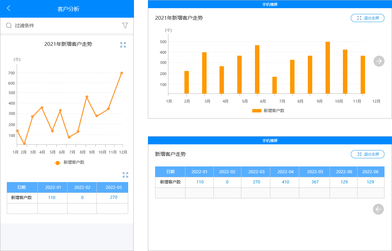The image size is (392, 251).
Task: Open the filter funnel icon
Action: [x=125, y=25]
